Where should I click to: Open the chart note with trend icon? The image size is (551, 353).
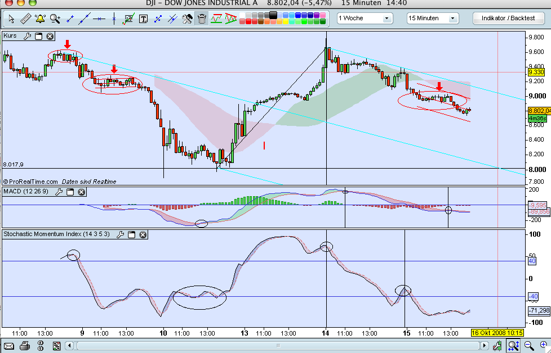(x=128, y=19)
